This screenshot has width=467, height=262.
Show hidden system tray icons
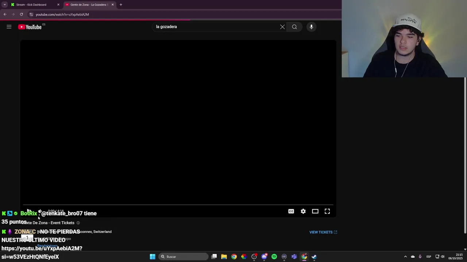pyautogui.click(x=405, y=257)
